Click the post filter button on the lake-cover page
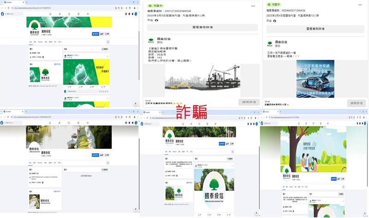 pyautogui.click(x=105, y=170)
